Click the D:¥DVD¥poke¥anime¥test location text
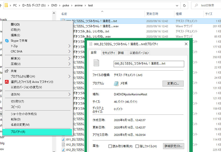This screenshot has width=221, height=152. click(x=130, y=94)
